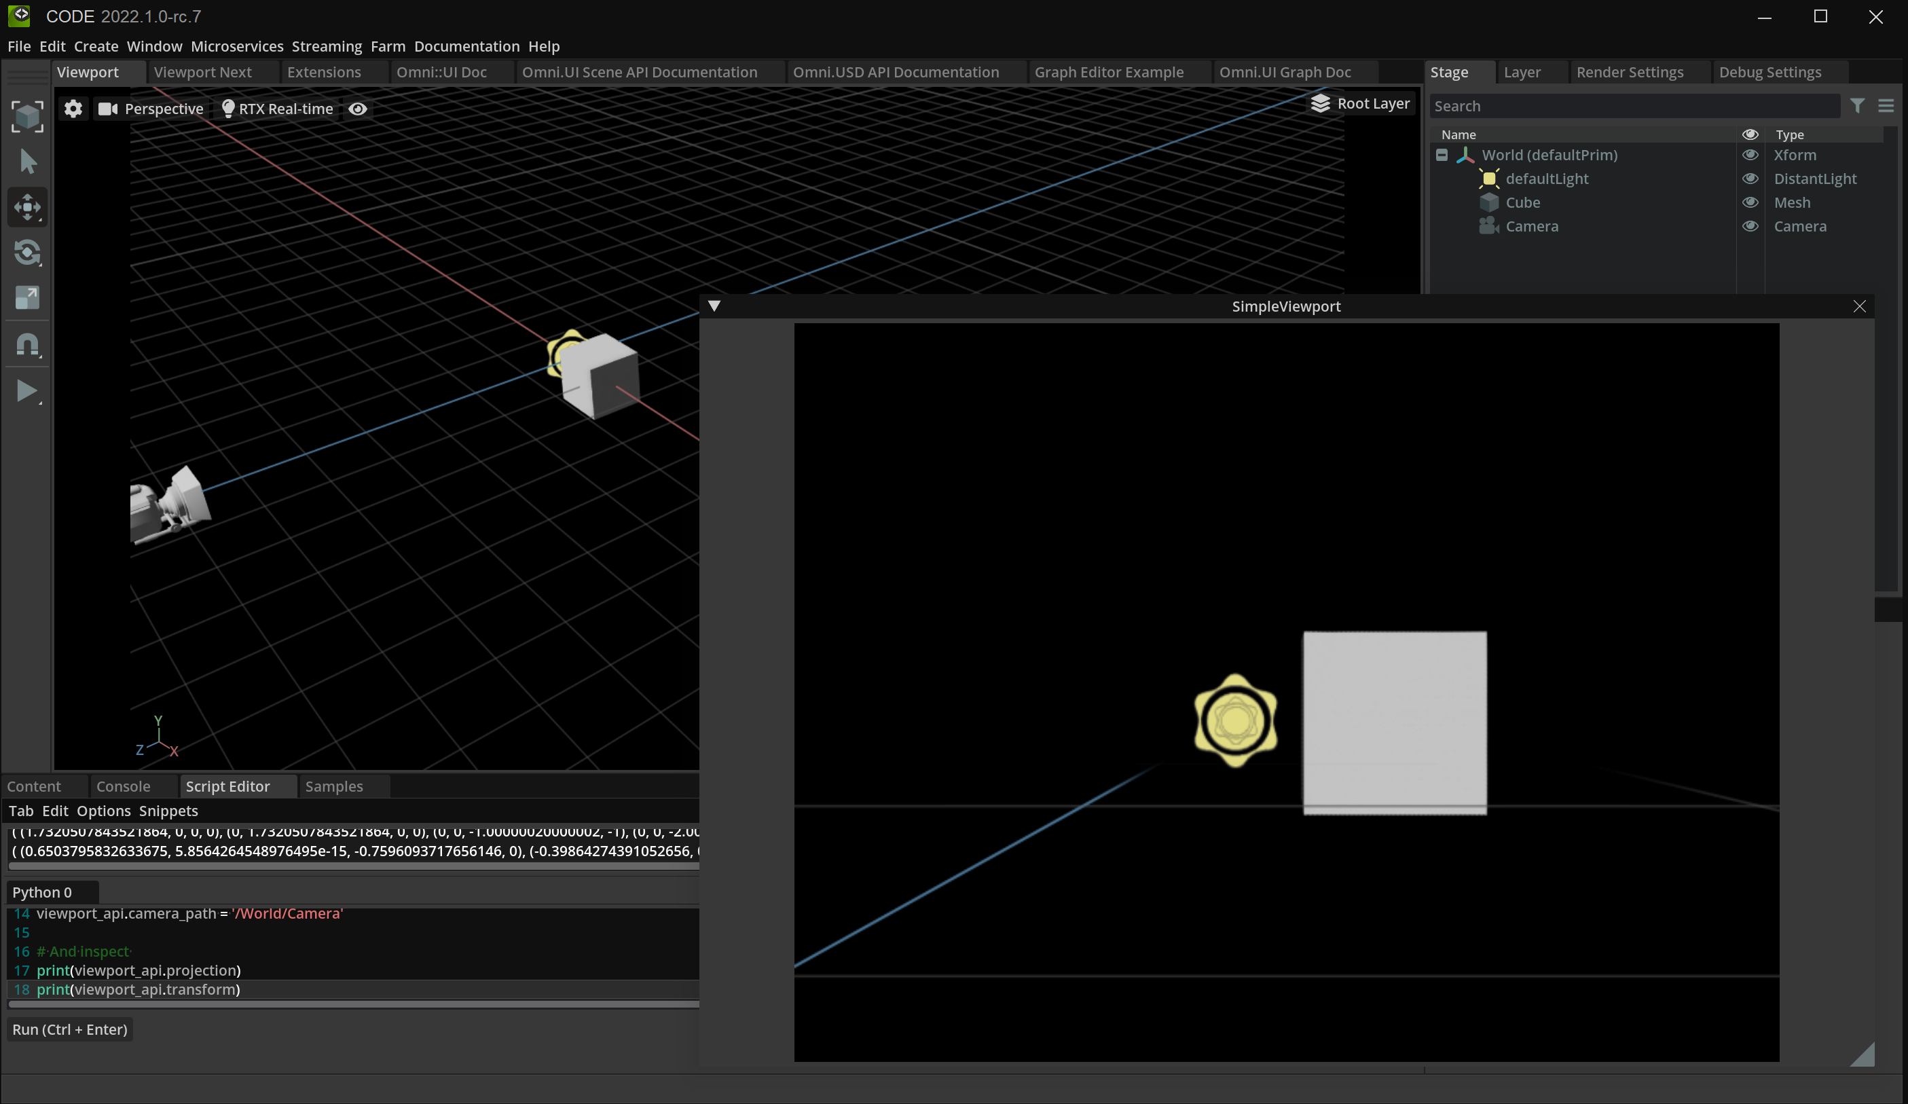Collapse SimpleViewport window triangle
1908x1104 pixels.
click(714, 306)
